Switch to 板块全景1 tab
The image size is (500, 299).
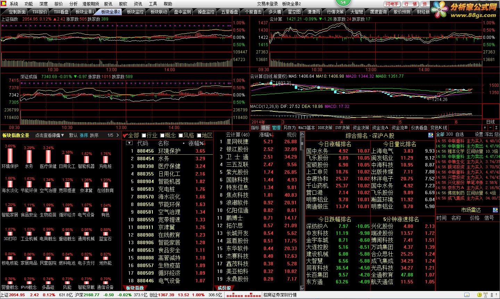pos(85,12)
